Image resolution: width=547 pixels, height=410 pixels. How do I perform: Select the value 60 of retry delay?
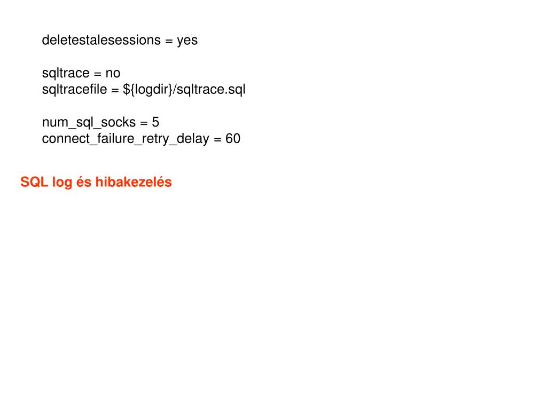(233, 139)
